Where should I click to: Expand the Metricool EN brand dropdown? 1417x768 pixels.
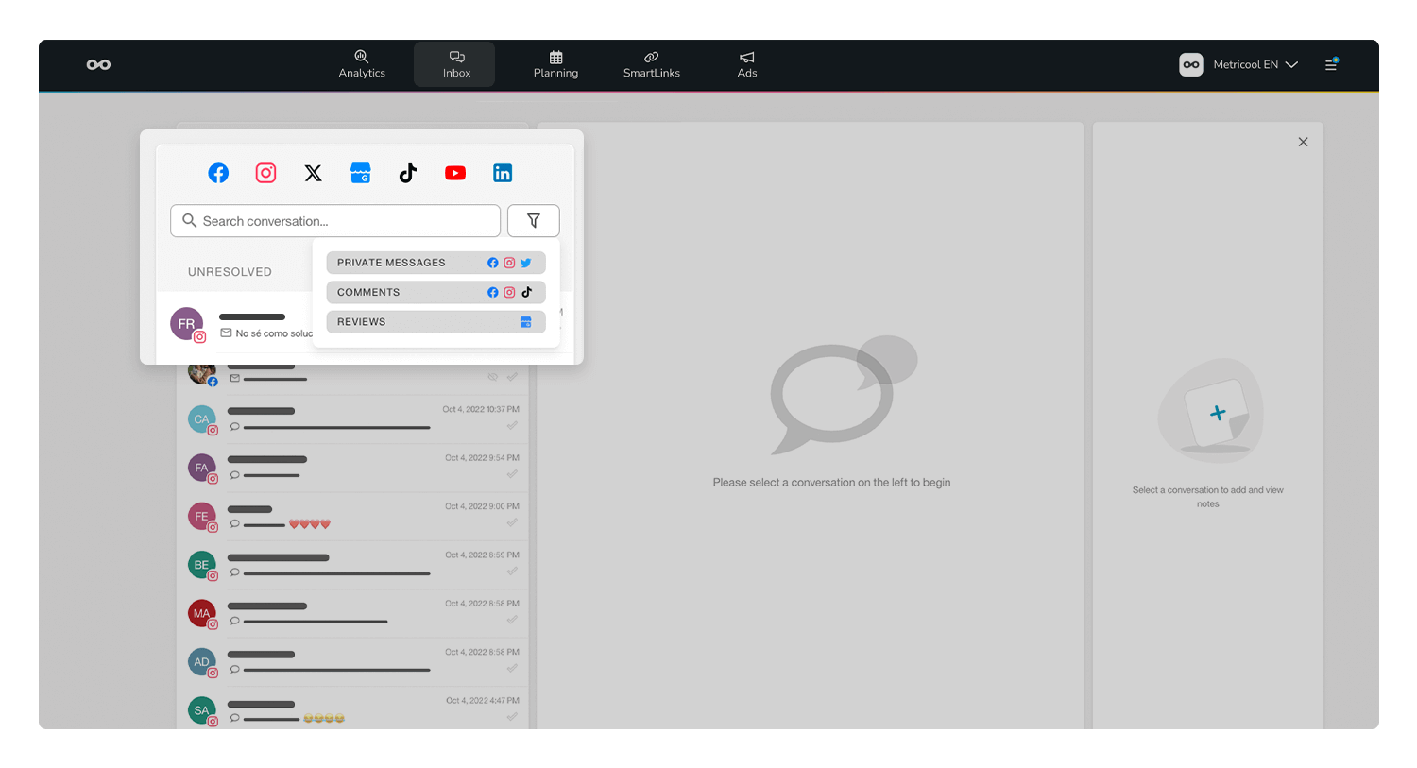[x=1256, y=64]
